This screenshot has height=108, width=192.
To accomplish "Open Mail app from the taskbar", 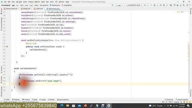I will [79, 106].
